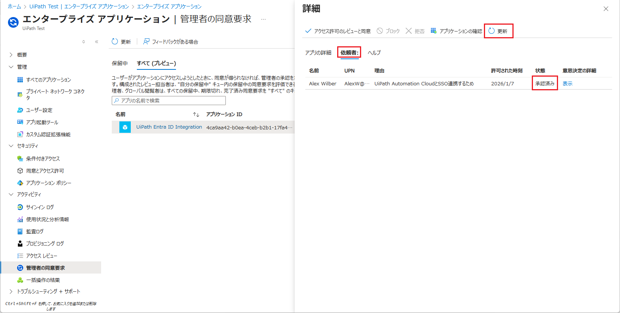Click アクセス許可のレビューと同意 in detail panel
This screenshot has width=620, height=313.
tap(338, 31)
